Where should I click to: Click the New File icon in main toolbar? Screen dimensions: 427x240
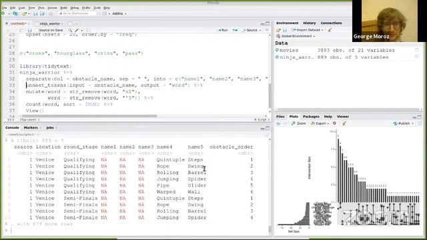click(x=3, y=13)
